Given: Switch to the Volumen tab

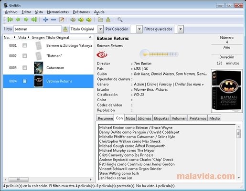Looking at the screenshot, I should [179, 118].
